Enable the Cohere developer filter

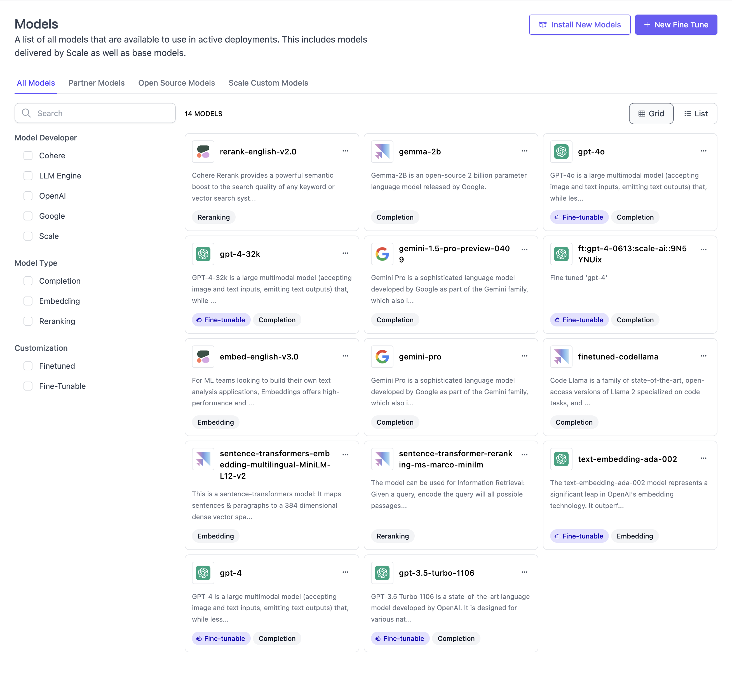click(x=28, y=156)
